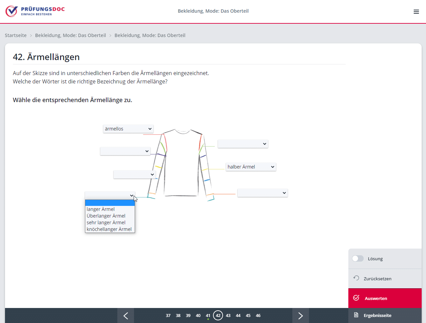The width and height of the screenshot is (426, 323).
Task: Click the Startseite breadcrumb link
Action: tap(16, 35)
